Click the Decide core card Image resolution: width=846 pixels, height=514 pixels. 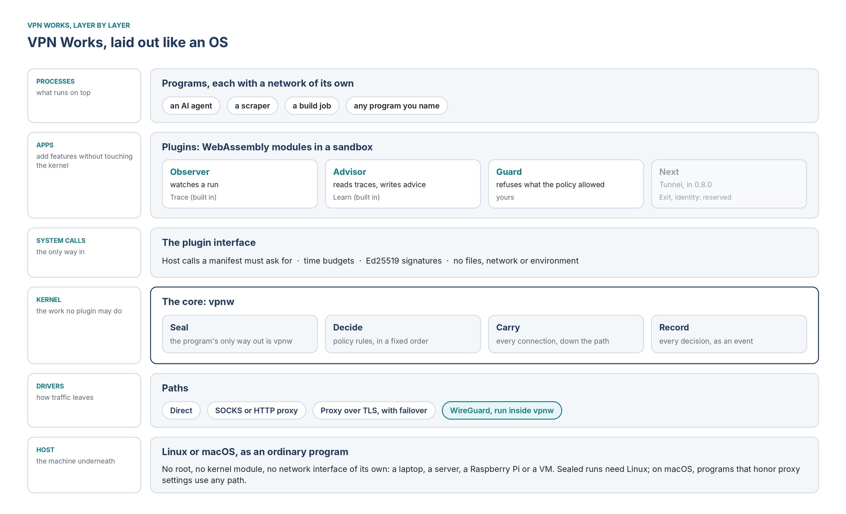point(403,334)
